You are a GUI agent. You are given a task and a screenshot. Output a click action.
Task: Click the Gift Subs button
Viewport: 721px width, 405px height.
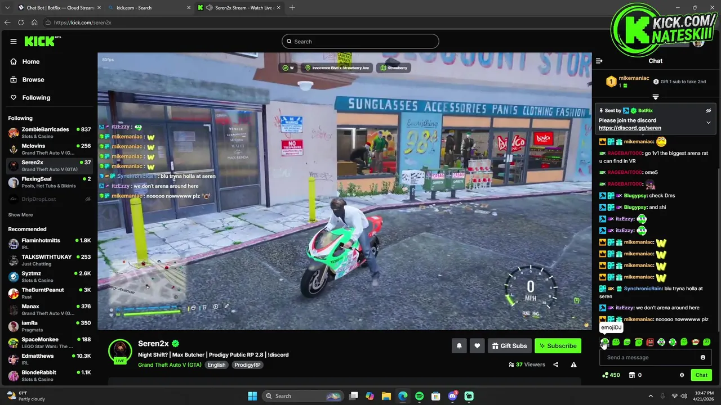[509, 346]
